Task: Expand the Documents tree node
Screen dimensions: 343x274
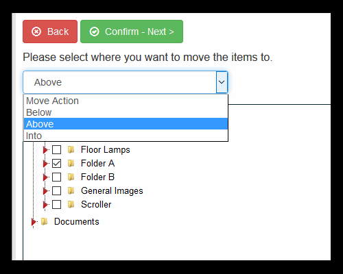Action: pos(34,222)
